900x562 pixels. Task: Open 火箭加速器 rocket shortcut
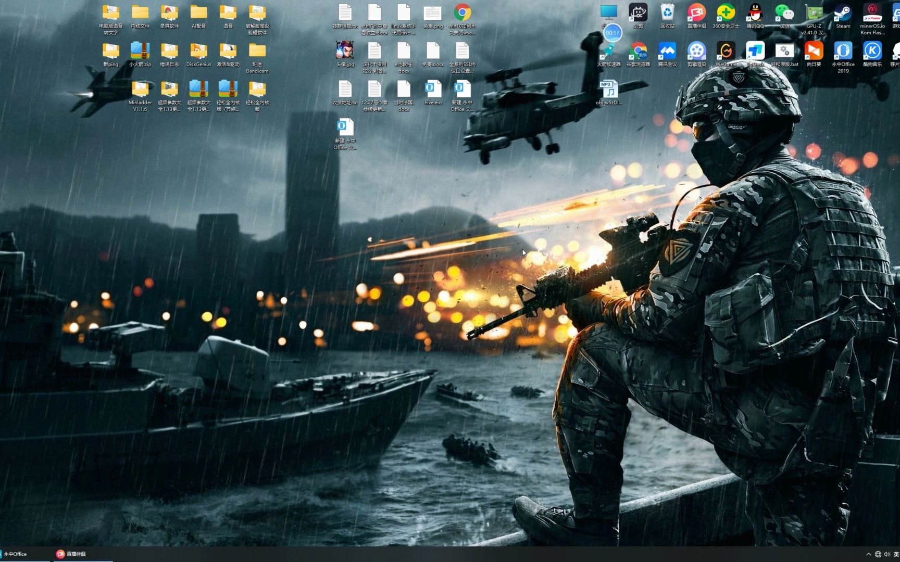609,54
